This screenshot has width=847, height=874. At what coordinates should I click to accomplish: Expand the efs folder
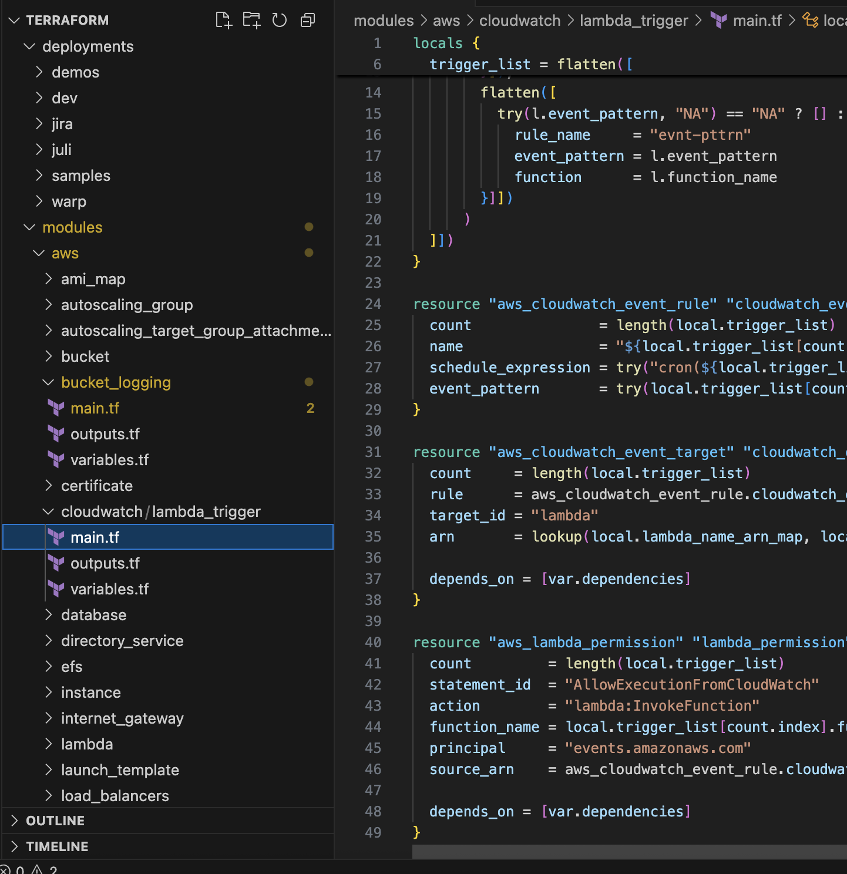(48, 667)
